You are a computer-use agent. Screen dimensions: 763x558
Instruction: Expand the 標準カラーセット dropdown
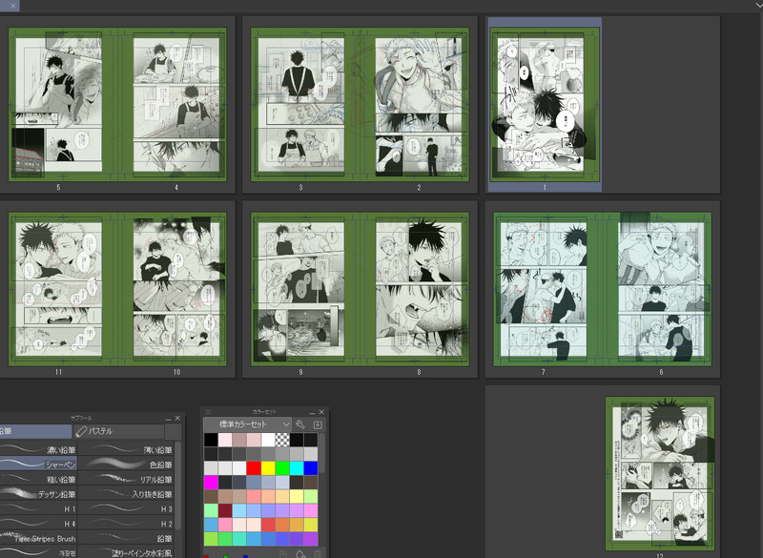[247, 424]
